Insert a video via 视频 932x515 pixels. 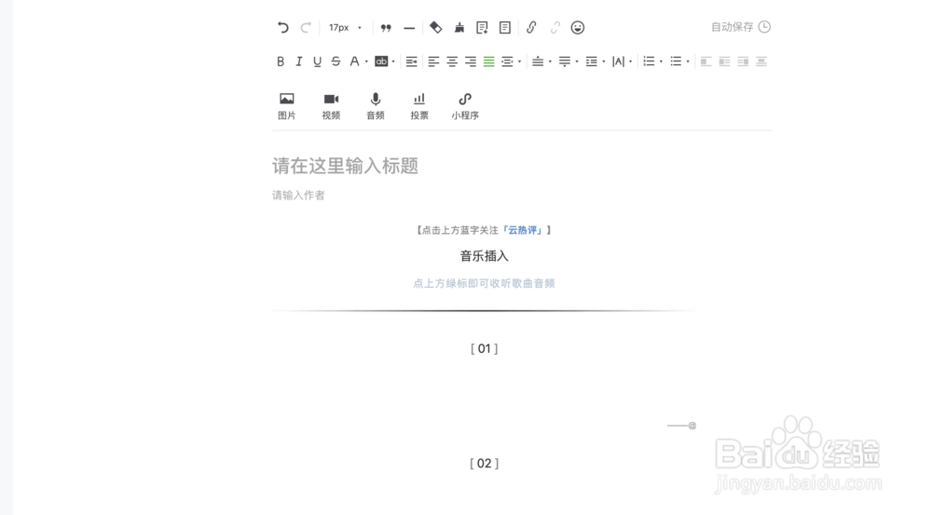[331, 106]
